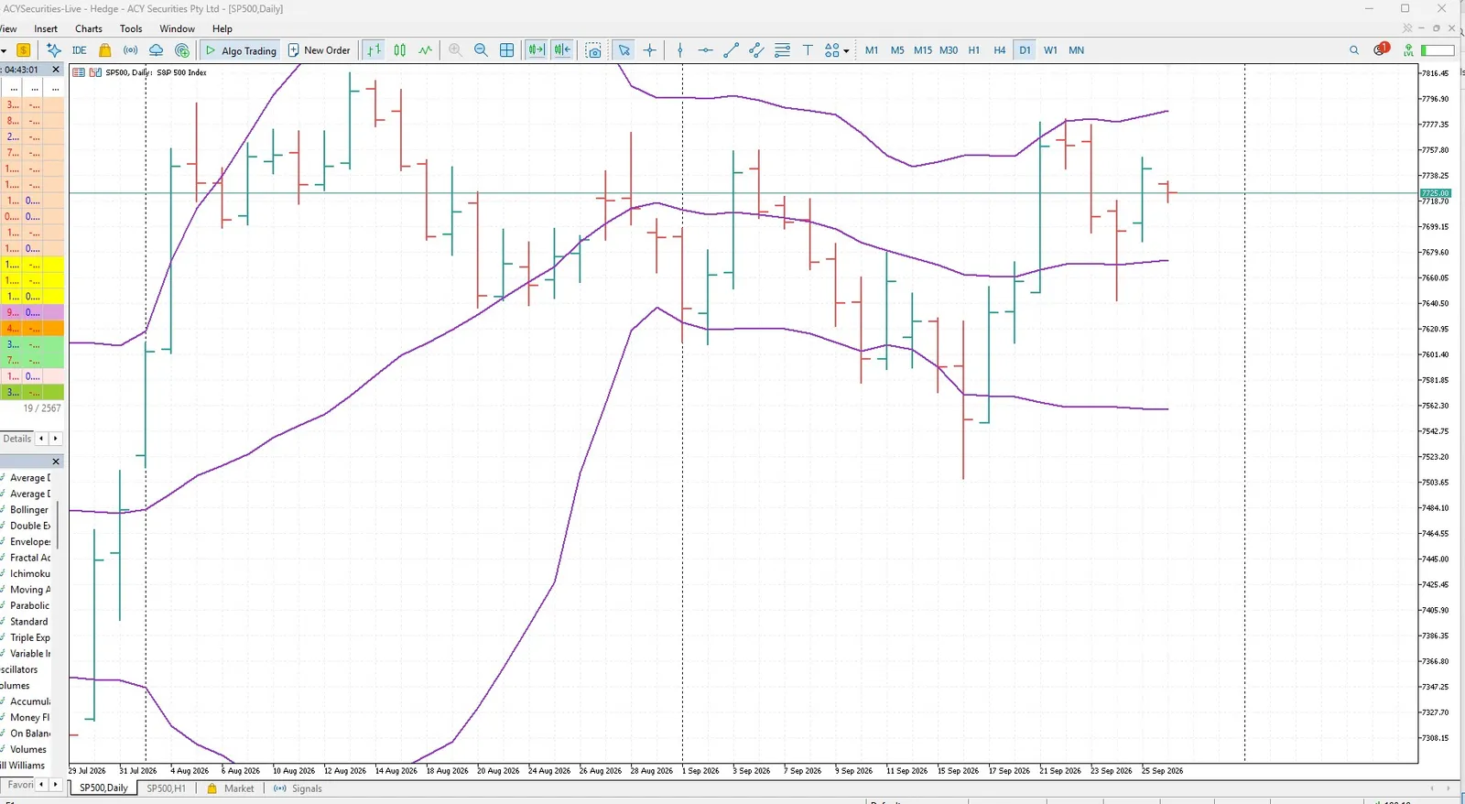Viewport: 1465px width, 804px height.
Task: Zoom out of the chart
Action: coord(481,50)
